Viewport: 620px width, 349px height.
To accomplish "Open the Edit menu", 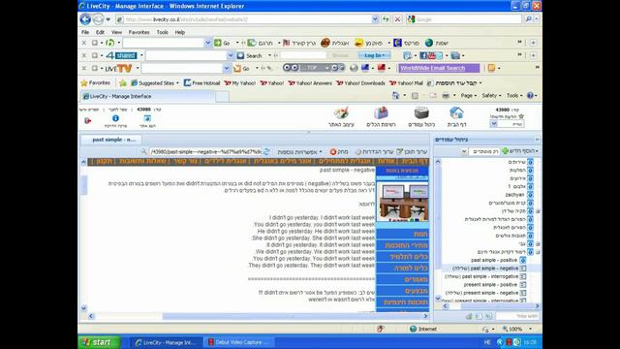I will tap(100, 32).
